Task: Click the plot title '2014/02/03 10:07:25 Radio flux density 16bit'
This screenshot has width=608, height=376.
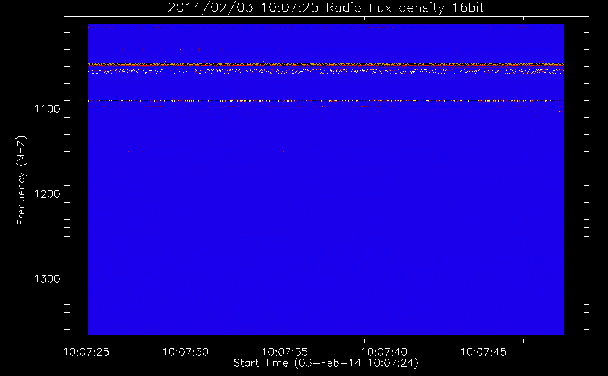Action: [x=326, y=8]
